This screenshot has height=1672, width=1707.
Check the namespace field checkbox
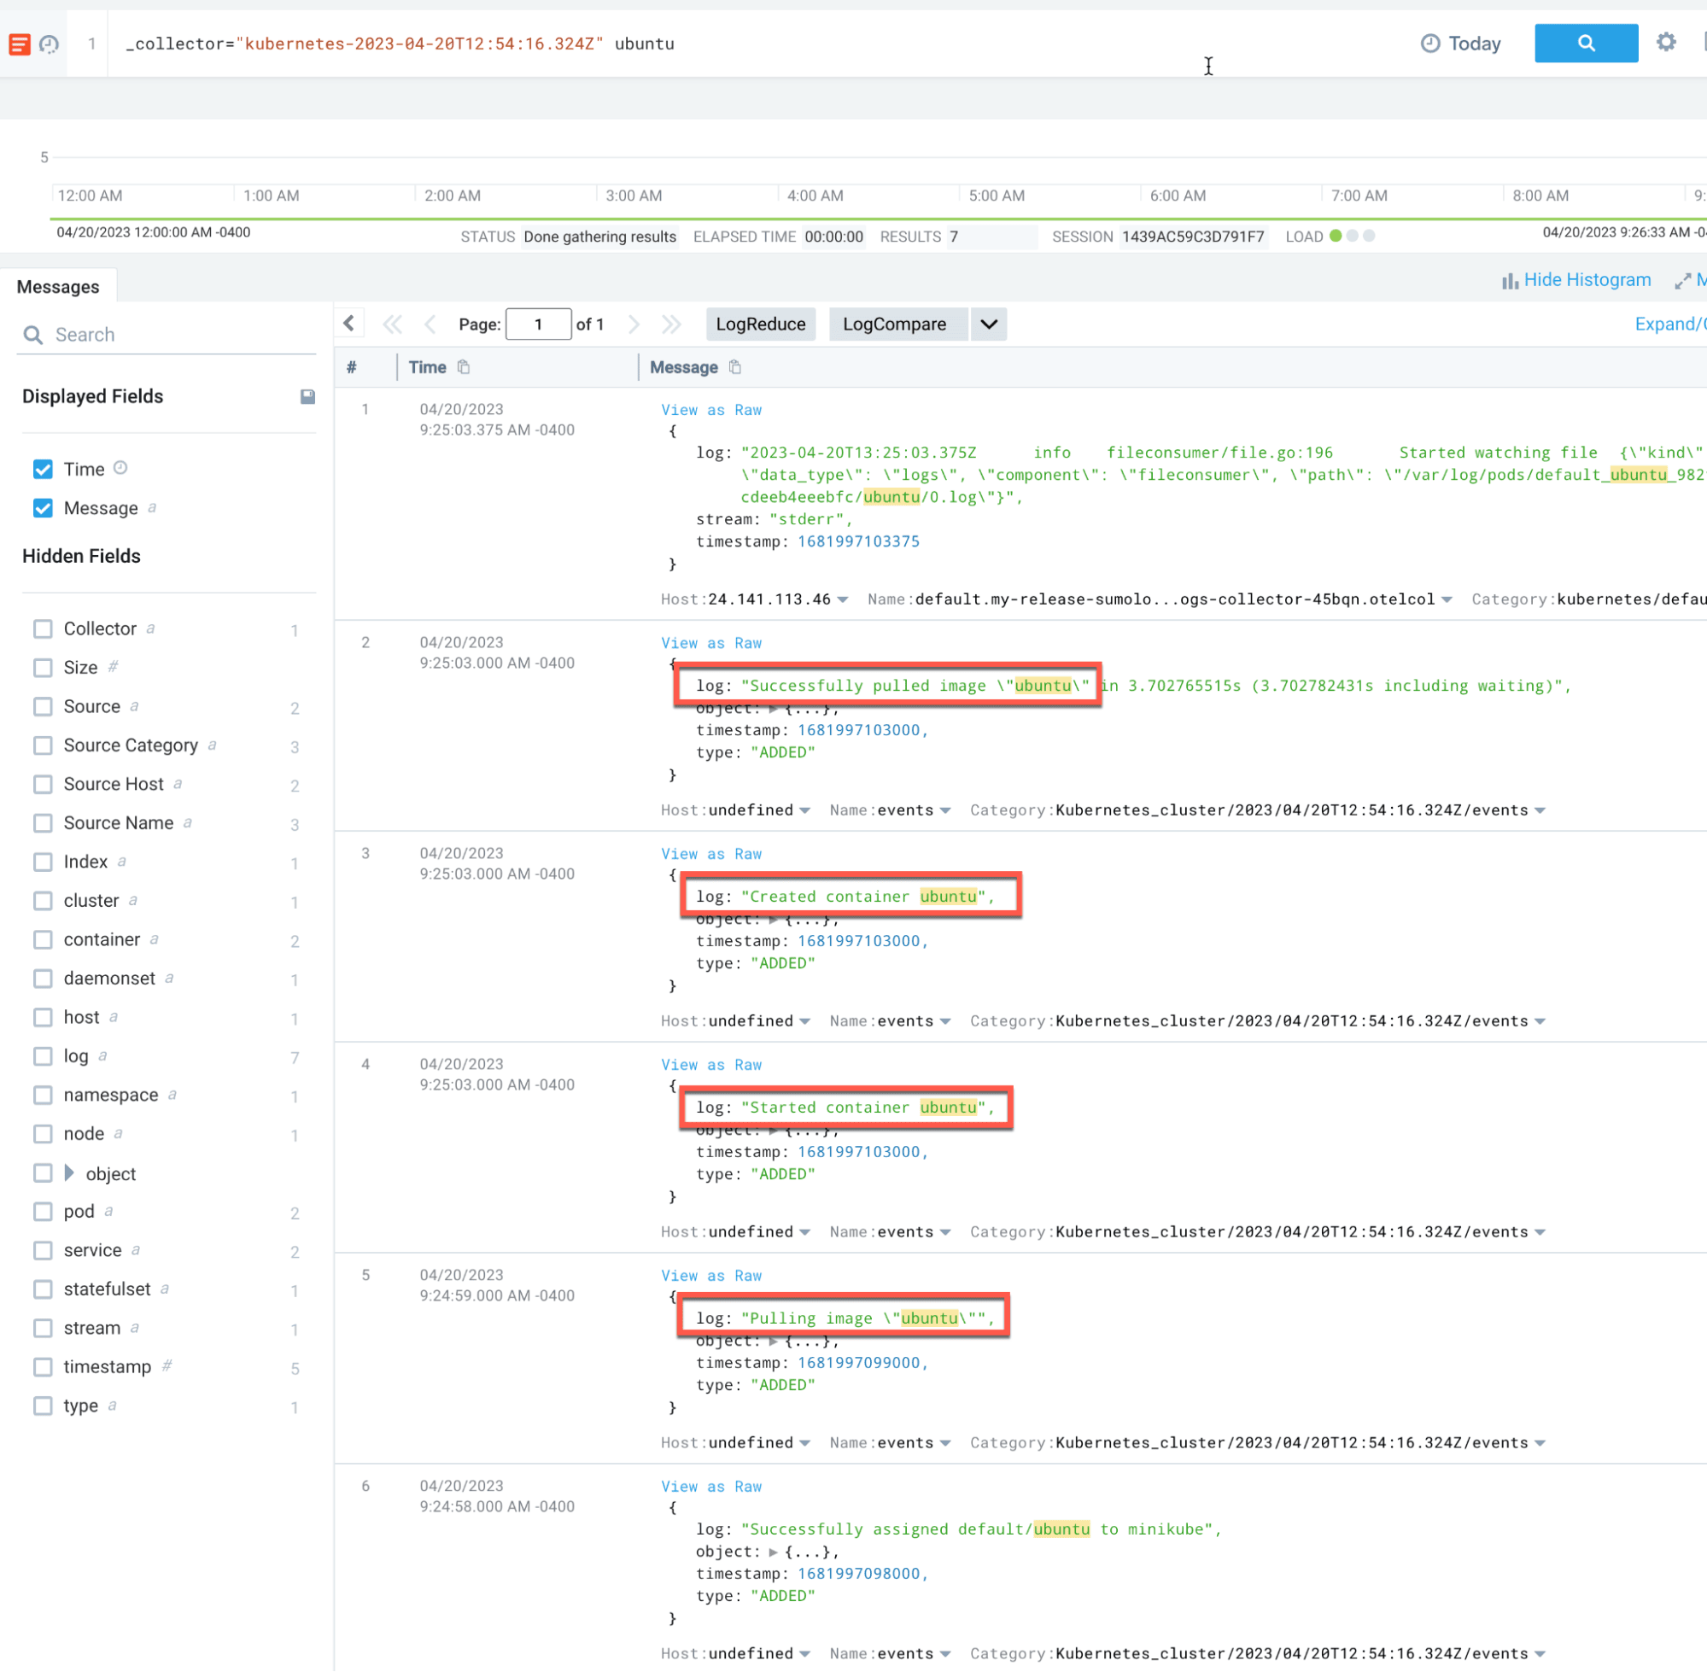coord(43,1095)
